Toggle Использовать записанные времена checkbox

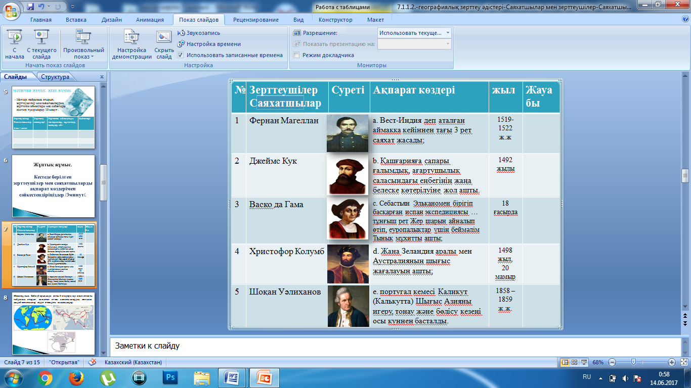(181, 55)
